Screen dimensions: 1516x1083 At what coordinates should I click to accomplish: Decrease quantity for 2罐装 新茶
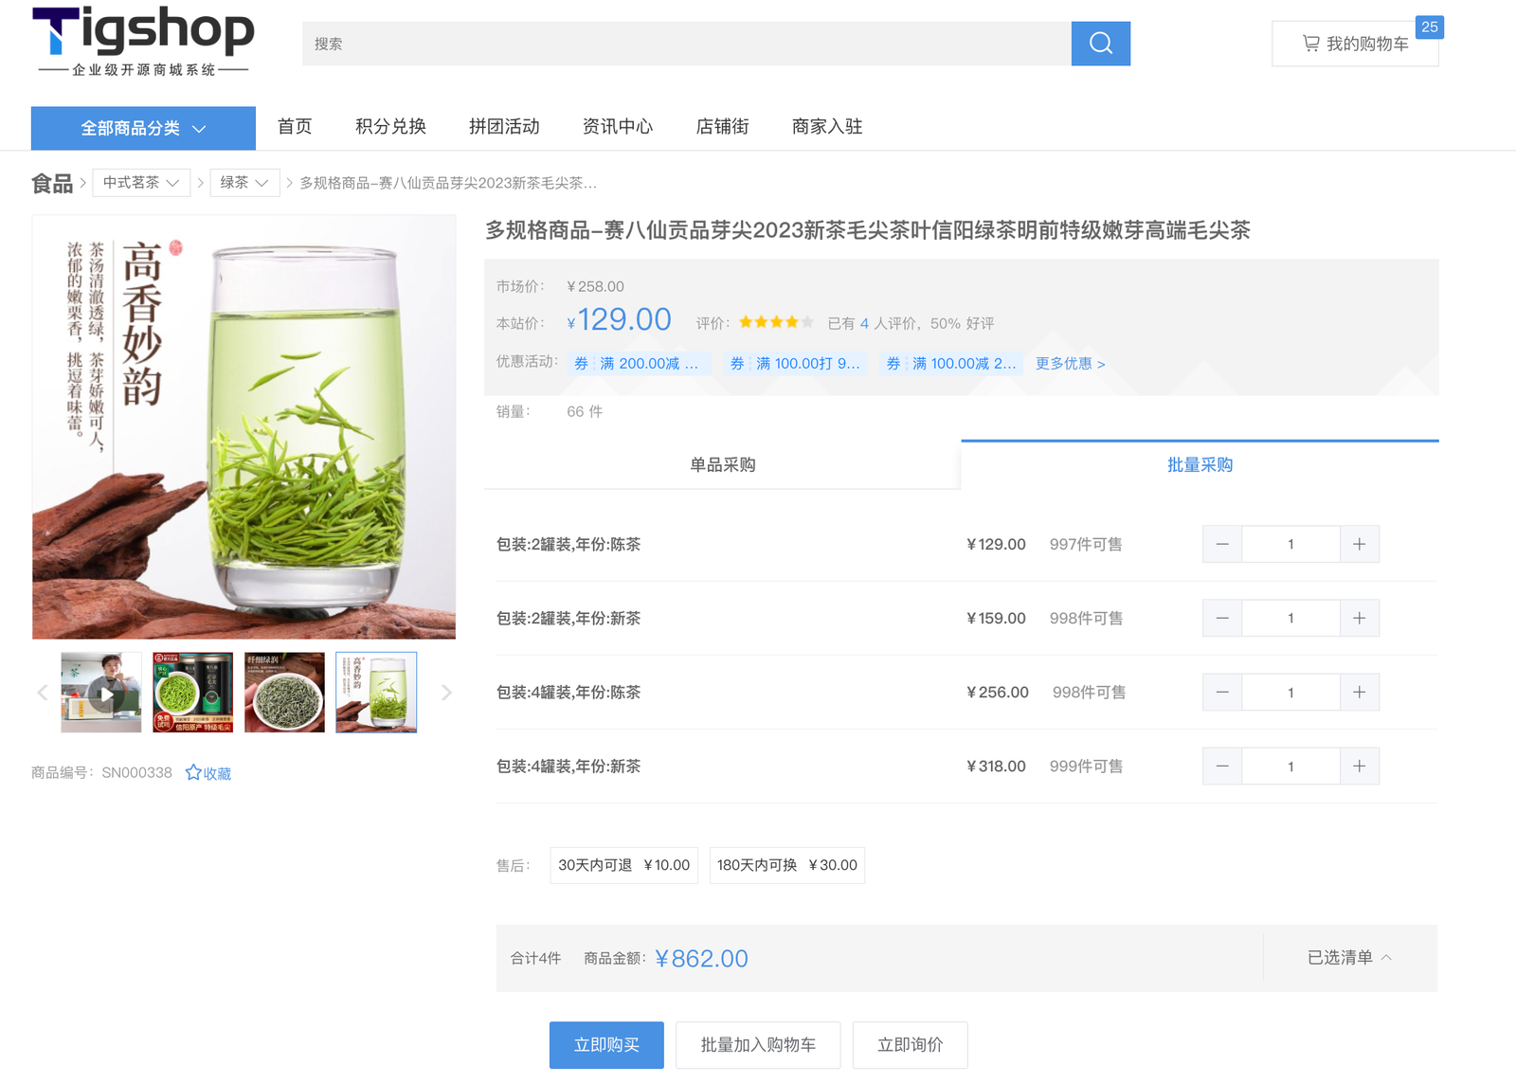[1222, 619]
